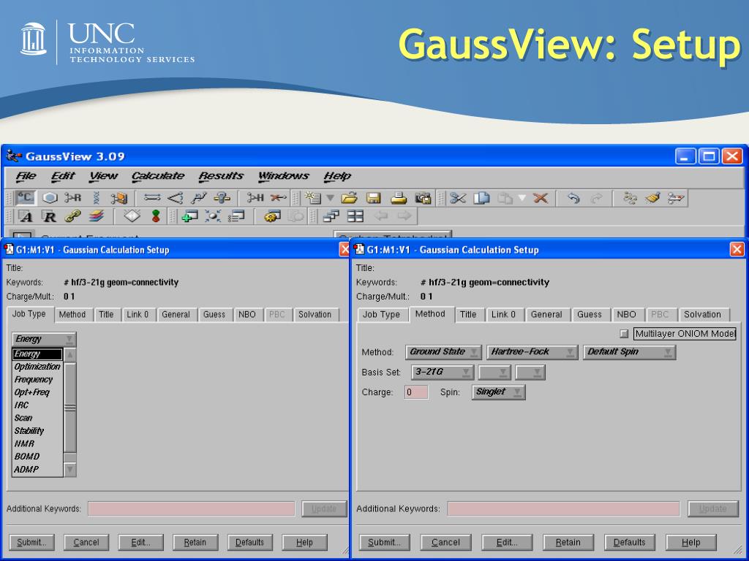The image size is (749, 561).
Task: Print using the printer icon
Action: (x=399, y=197)
